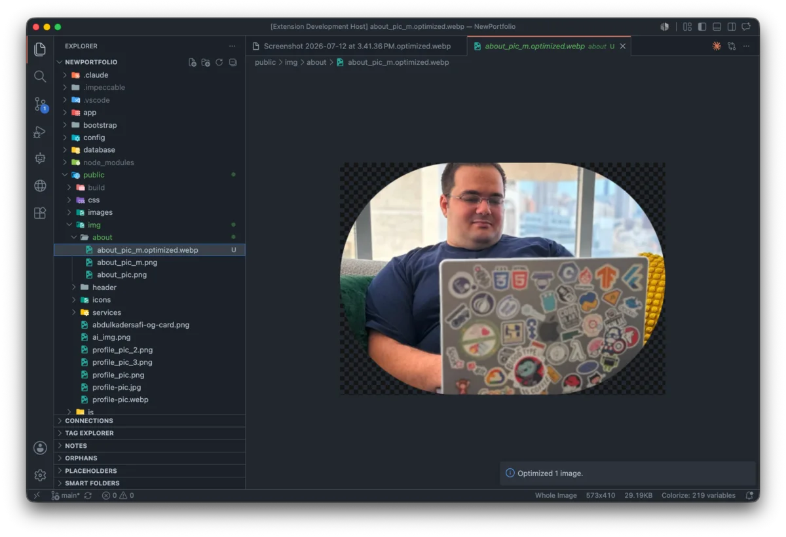786x537 pixels.
Task: Click Synchronize Changes icon in status bar
Action: point(88,496)
